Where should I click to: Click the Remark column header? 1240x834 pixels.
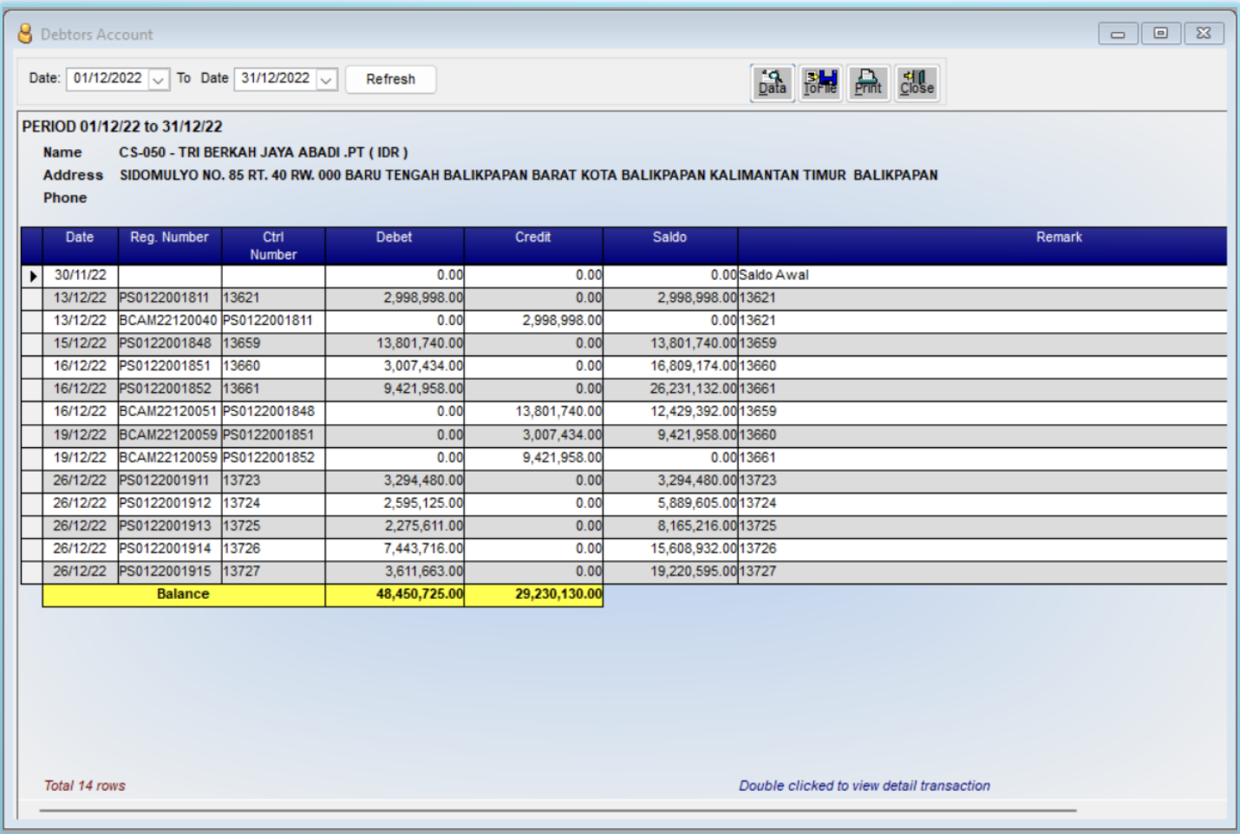pyautogui.click(x=982, y=245)
